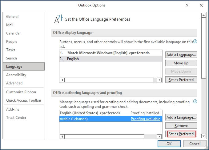Select the Arabic (Lebanon) language row
This screenshot has height=150, width=209.
tap(111, 119)
